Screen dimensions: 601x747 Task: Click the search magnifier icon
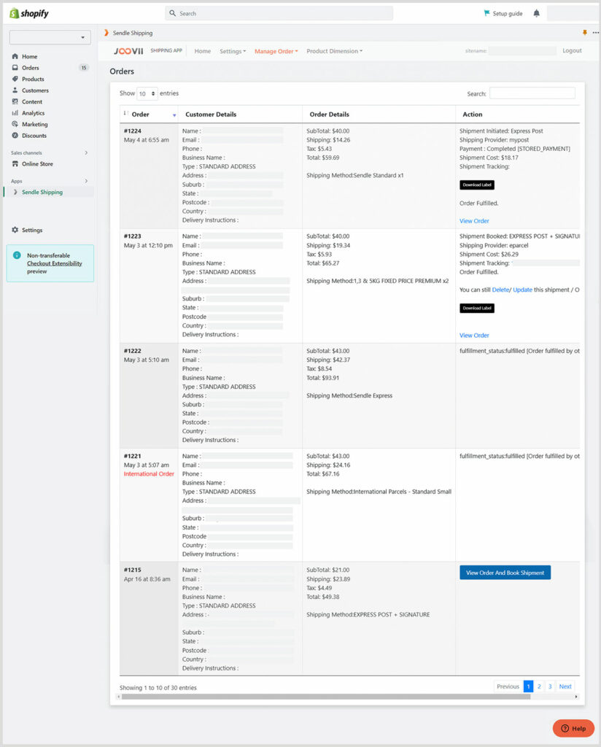[x=172, y=13]
